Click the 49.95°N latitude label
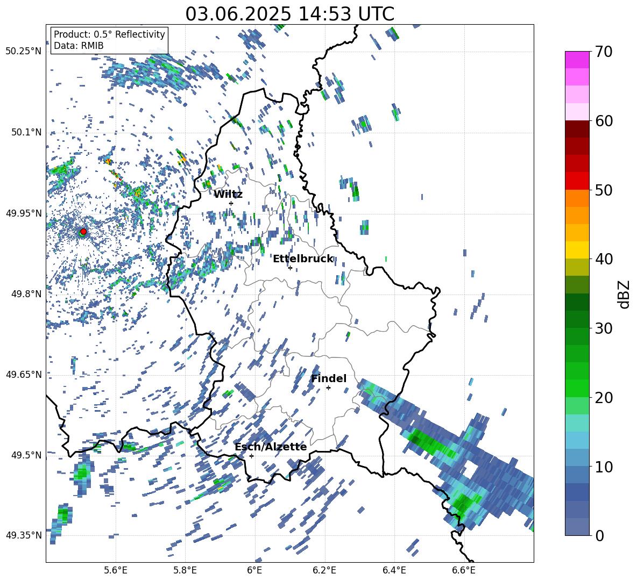 [24, 213]
